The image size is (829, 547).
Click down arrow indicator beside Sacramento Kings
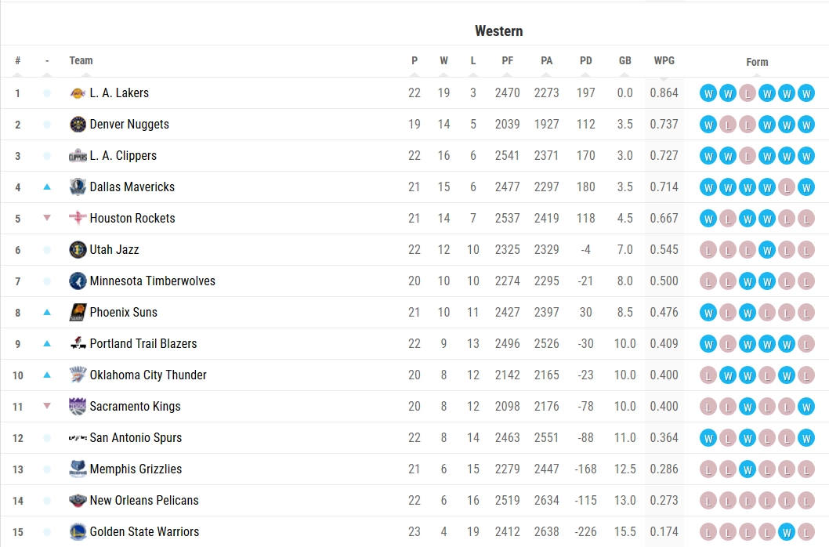point(47,406)
